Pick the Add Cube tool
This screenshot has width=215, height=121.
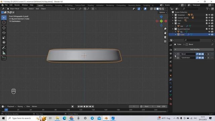pyautogui.click(x=4, y=58)
